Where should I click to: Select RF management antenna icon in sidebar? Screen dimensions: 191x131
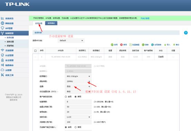2,33
